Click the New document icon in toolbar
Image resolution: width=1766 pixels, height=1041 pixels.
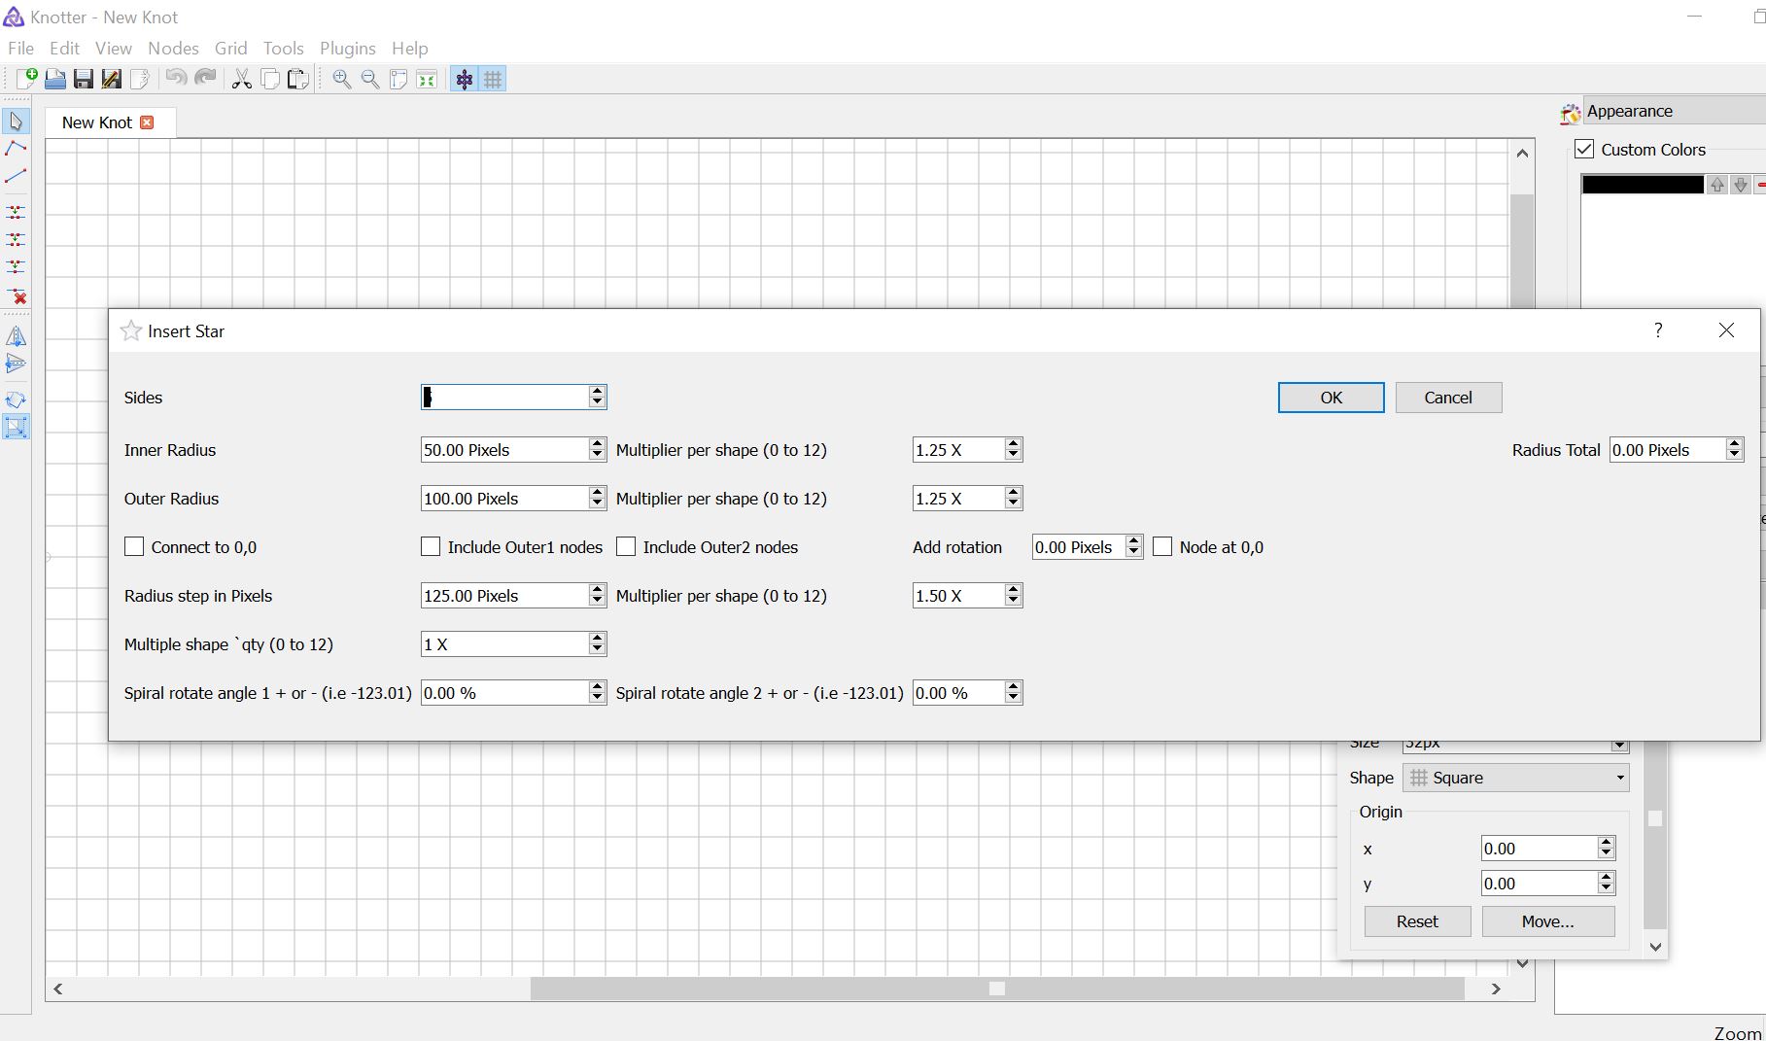click(26, 79)
